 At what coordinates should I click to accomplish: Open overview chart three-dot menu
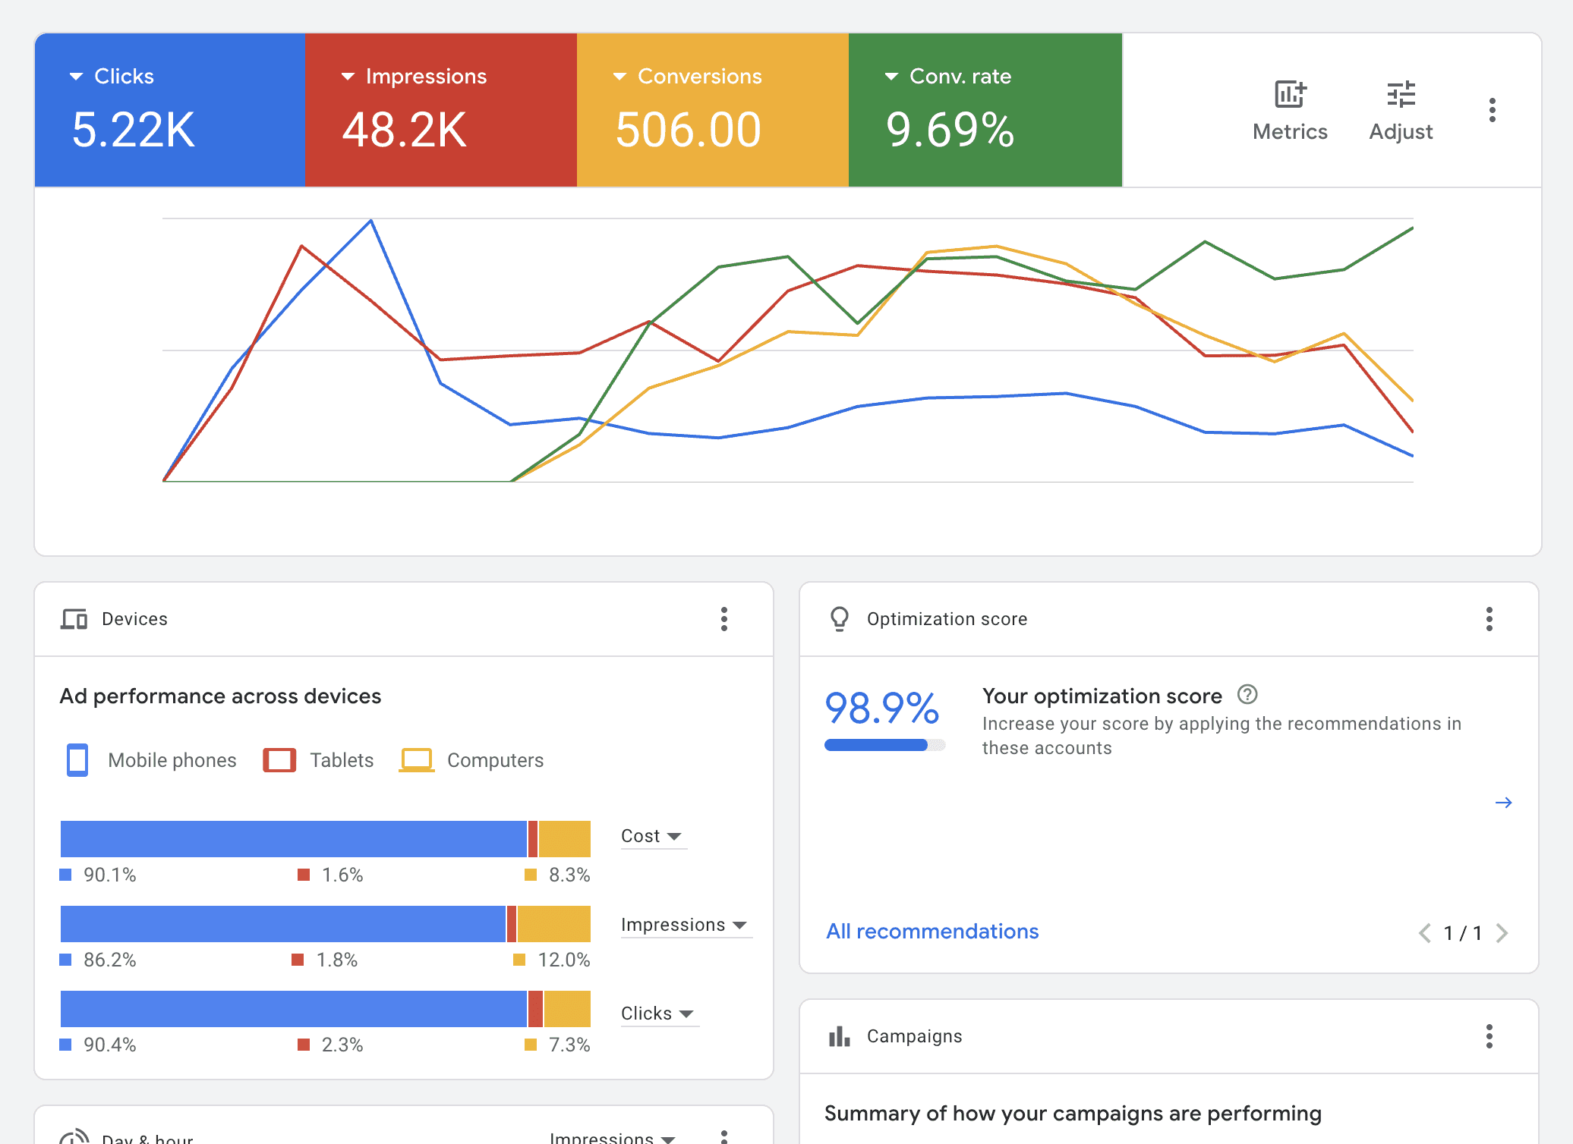[x=1492, y=110]
